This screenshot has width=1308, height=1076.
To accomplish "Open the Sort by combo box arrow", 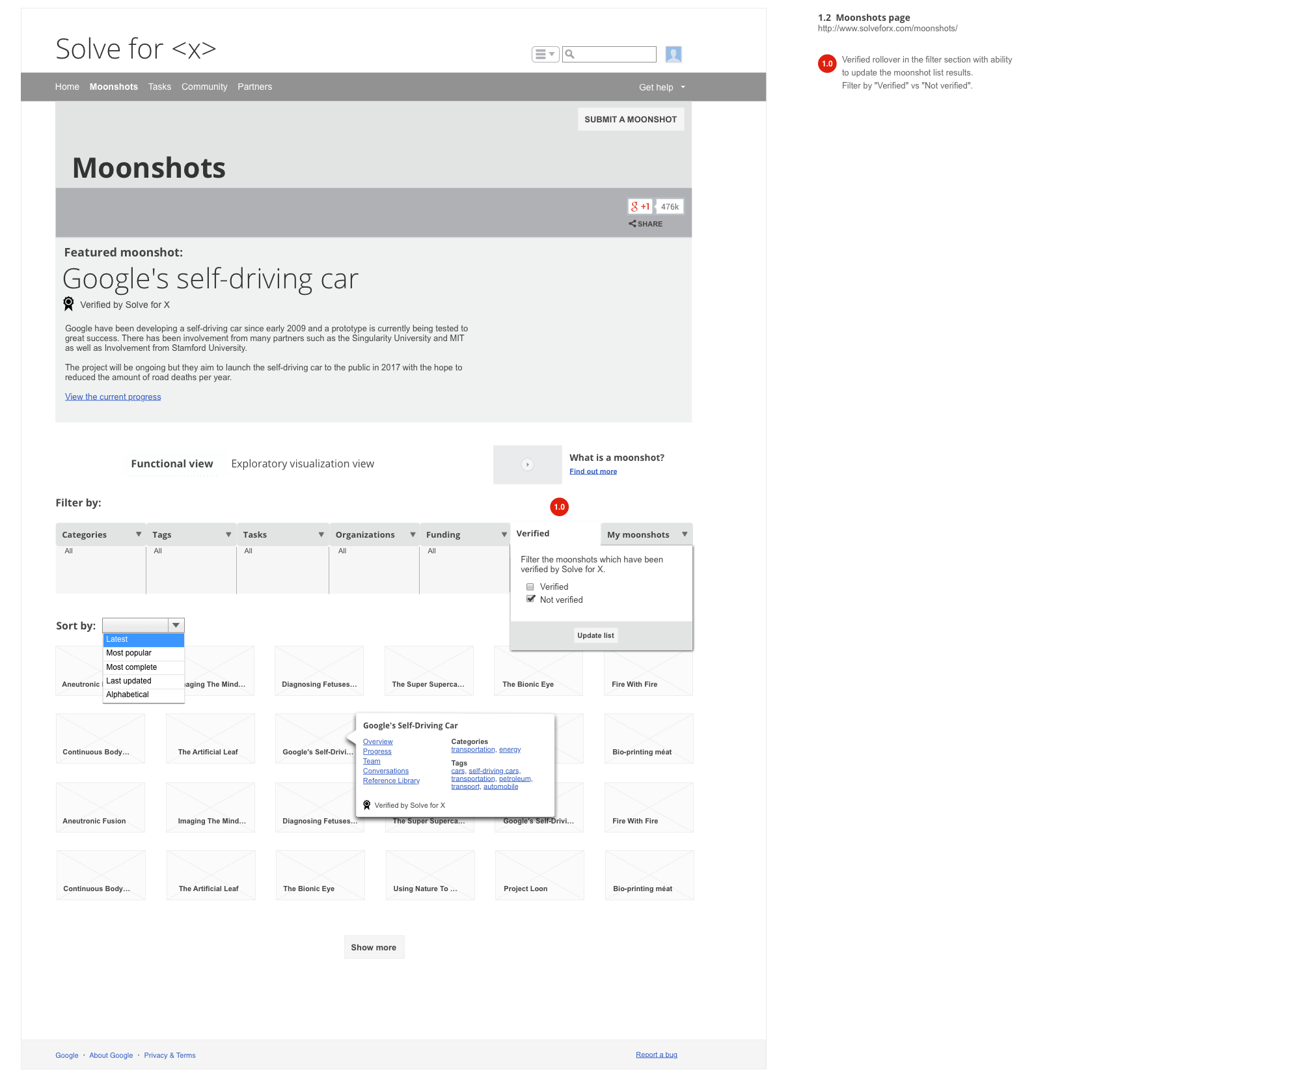I will coord(176,625).
